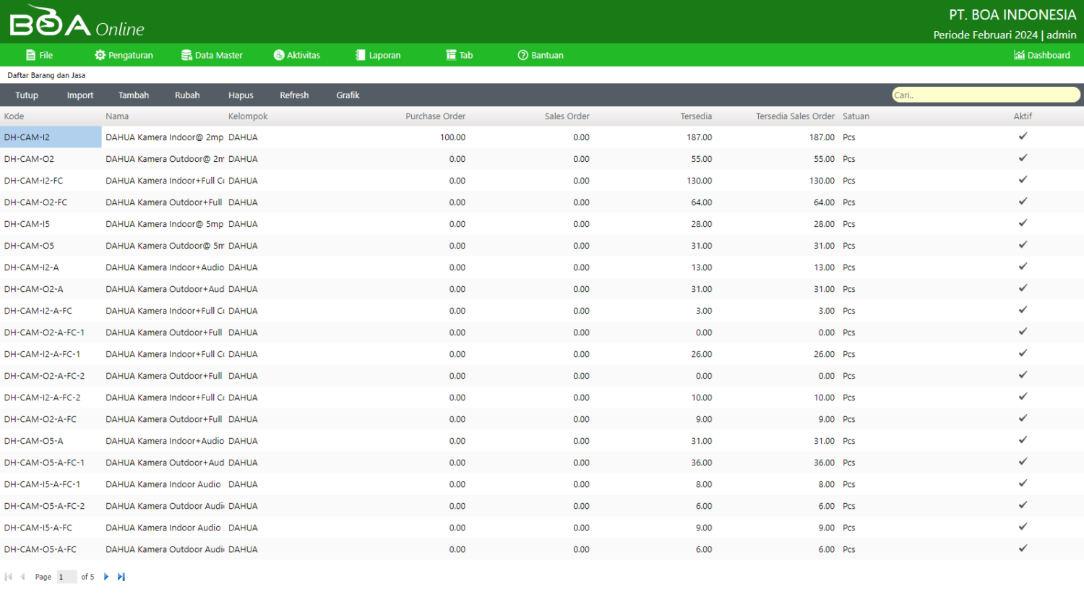
Task: Click Periode Februari 2024 | admin text
Action: [1005, 35]
